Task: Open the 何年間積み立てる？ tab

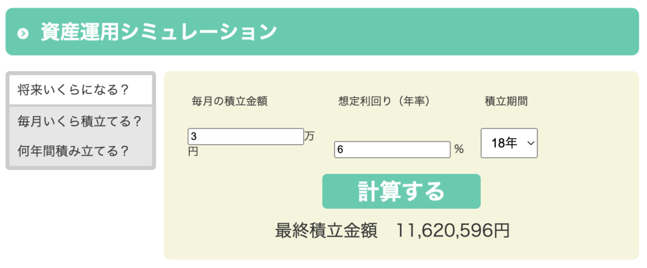Action: 73,151
